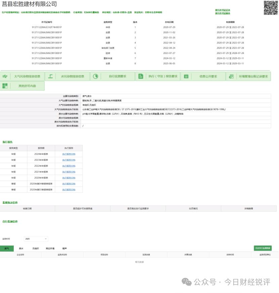The image size is (279, 293).
Task: Click version number 7 in permit table
Action: pyautogui.click(x=135, y=58)
